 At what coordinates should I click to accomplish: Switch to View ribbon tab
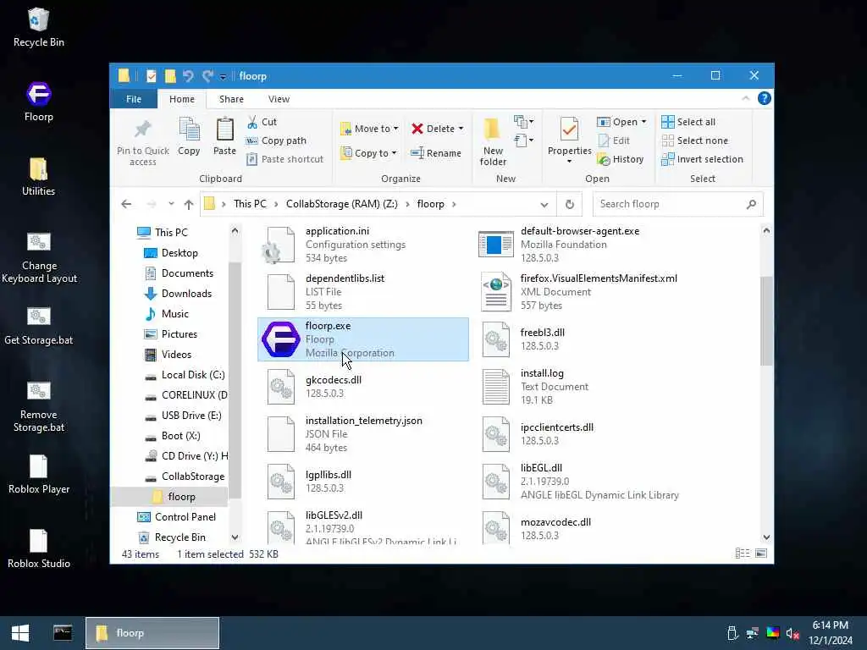tap(279, 99)
